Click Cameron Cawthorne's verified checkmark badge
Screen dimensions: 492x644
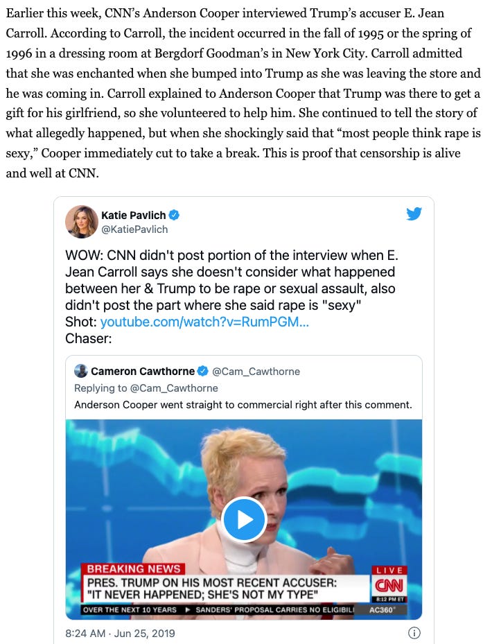pos(203,372)
